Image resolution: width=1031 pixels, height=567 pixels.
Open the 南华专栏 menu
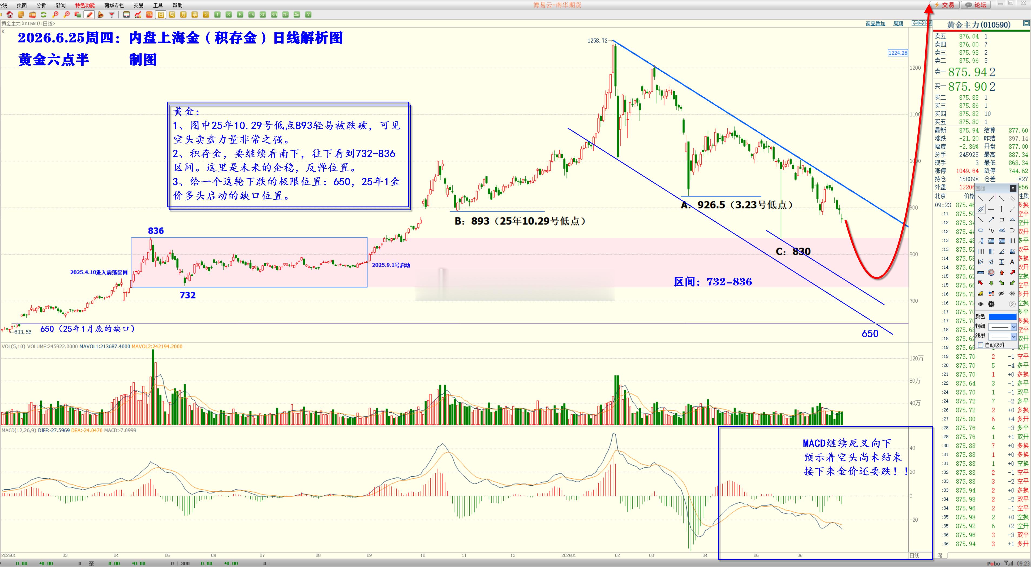[x=114, y=5]
